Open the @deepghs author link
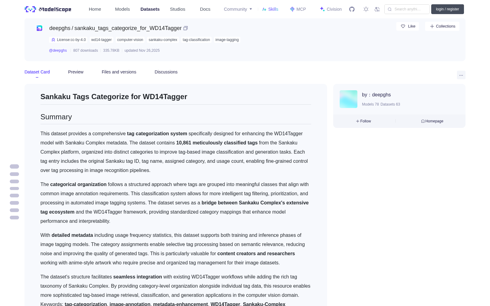The image size is (490, 306). point(58,50)
